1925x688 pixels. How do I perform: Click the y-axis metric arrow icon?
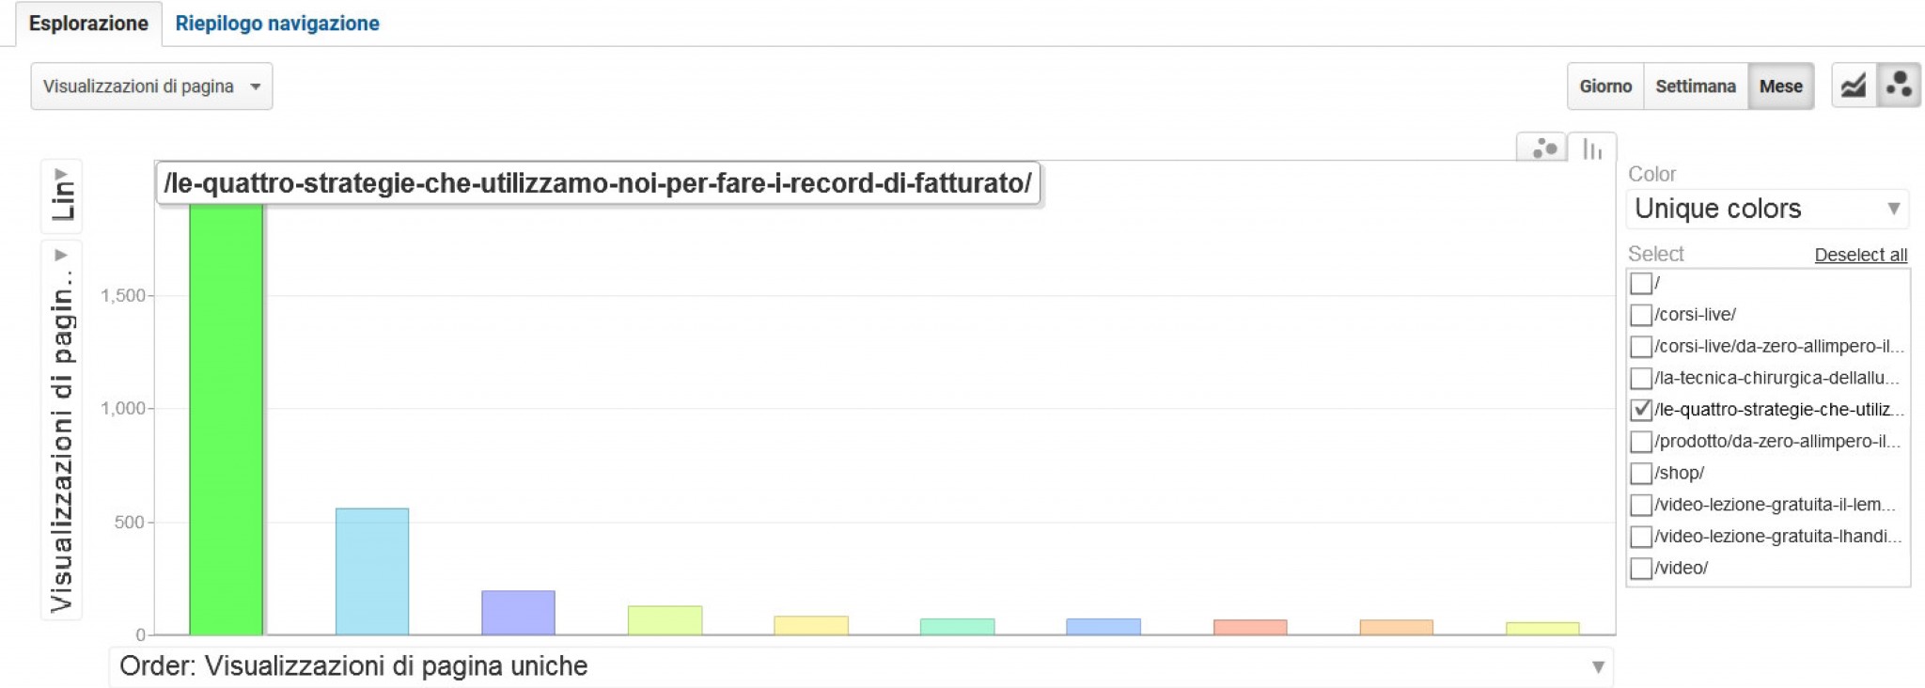coord(61,255)
